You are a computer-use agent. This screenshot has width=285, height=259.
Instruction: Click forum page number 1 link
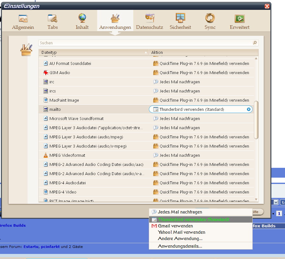tap(279, 213)
